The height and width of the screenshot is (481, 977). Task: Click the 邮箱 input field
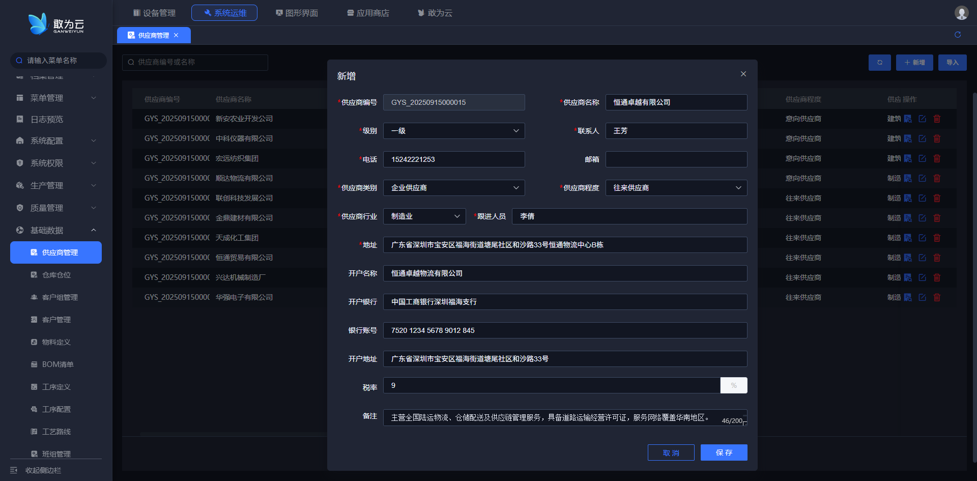click(676, 159)
